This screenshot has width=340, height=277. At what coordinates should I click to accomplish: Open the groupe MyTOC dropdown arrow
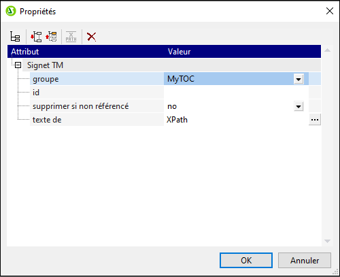pos(299,79)
